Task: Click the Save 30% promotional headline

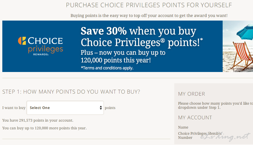Action: pyautogui.click(x=142, y=37)
